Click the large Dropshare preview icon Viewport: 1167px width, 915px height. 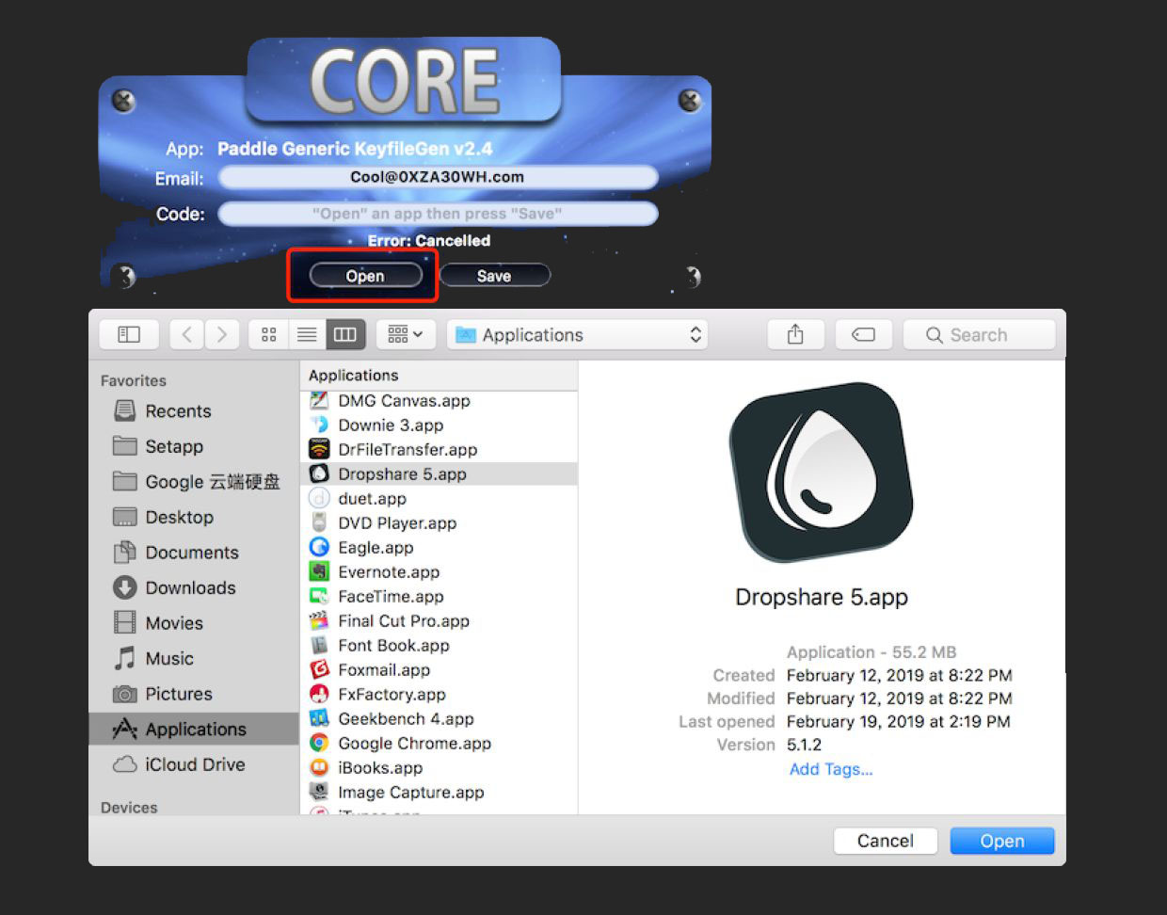point(822,474)
